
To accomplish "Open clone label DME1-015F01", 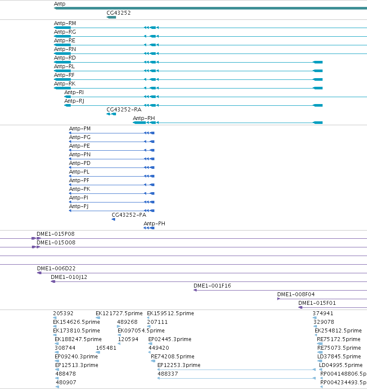I will coord(317,303).
